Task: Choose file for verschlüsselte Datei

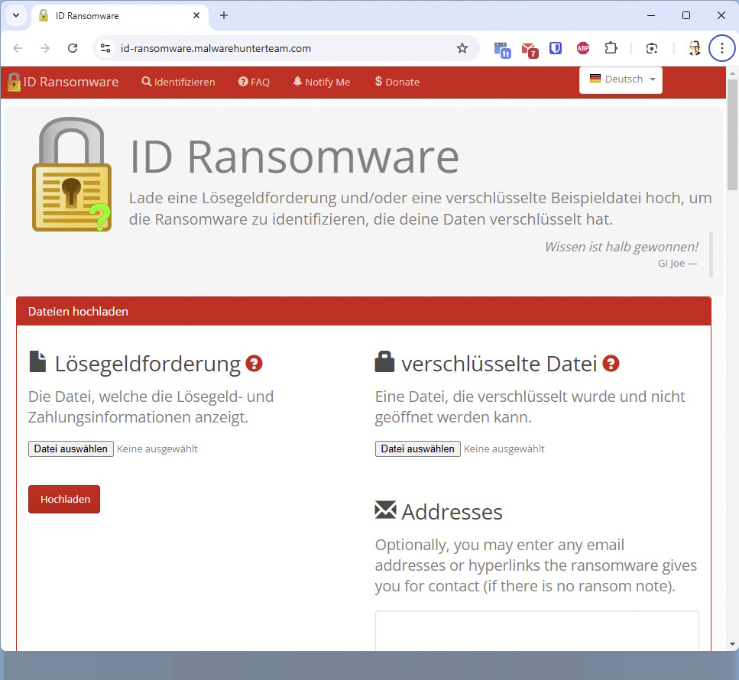Action: [x=417, y=449]
